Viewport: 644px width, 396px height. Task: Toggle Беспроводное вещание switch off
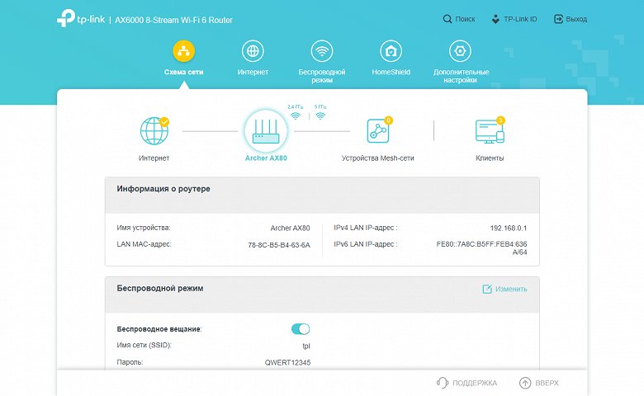point(301,329)
